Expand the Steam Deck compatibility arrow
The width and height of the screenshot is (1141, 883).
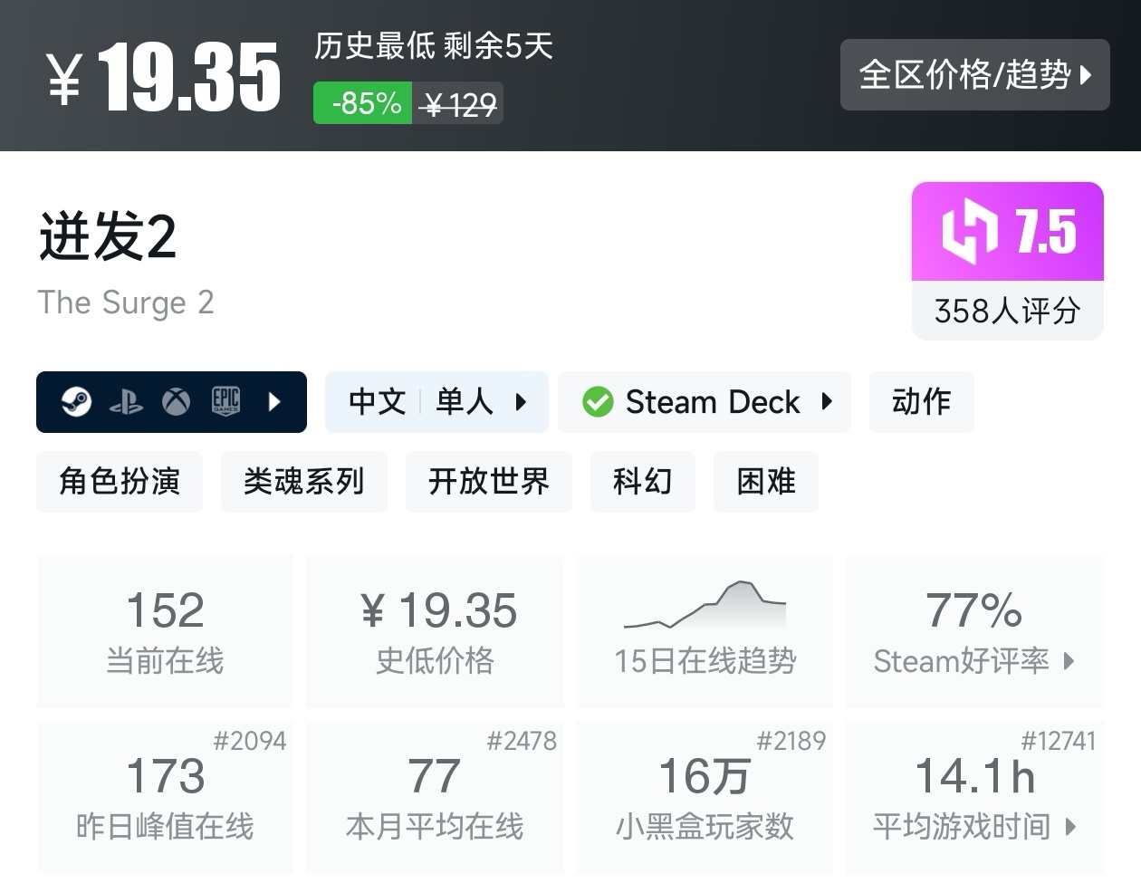pos(827,401)
